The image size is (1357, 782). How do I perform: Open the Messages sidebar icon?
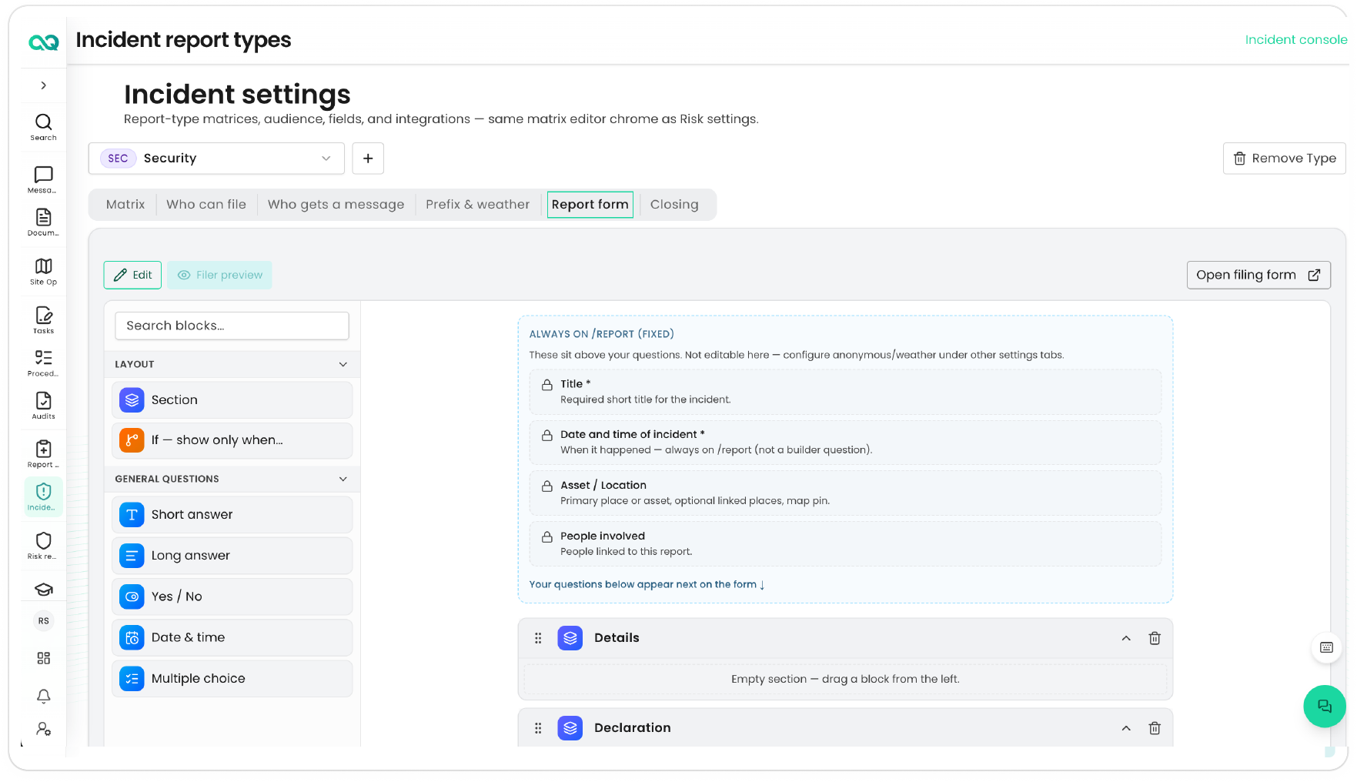(43, 179)
